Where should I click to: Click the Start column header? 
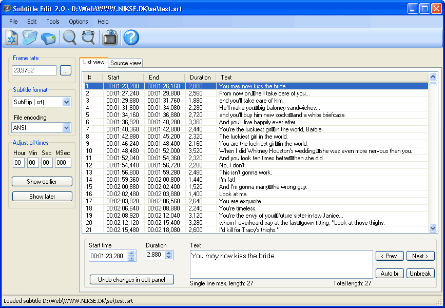coord(124,78)
